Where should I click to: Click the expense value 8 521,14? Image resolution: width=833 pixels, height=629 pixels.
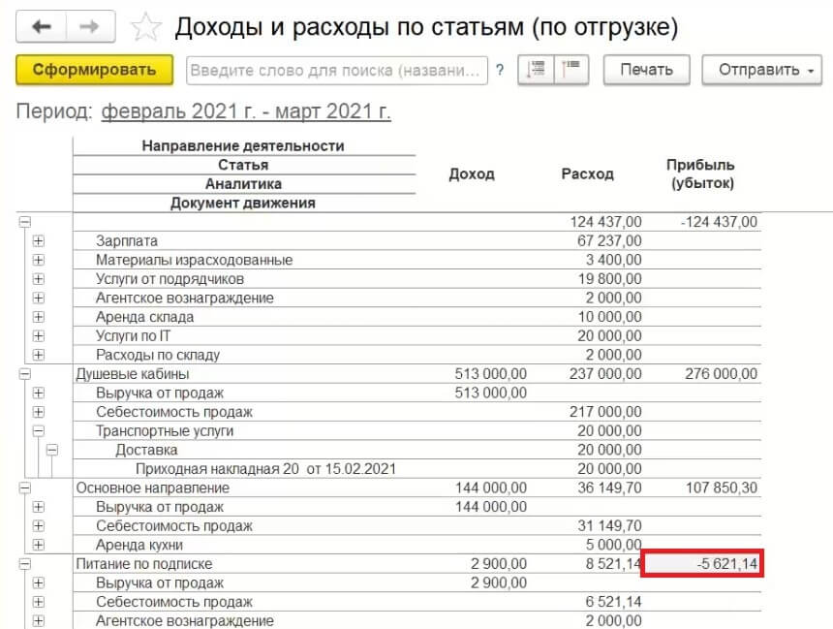coord(613,564)
